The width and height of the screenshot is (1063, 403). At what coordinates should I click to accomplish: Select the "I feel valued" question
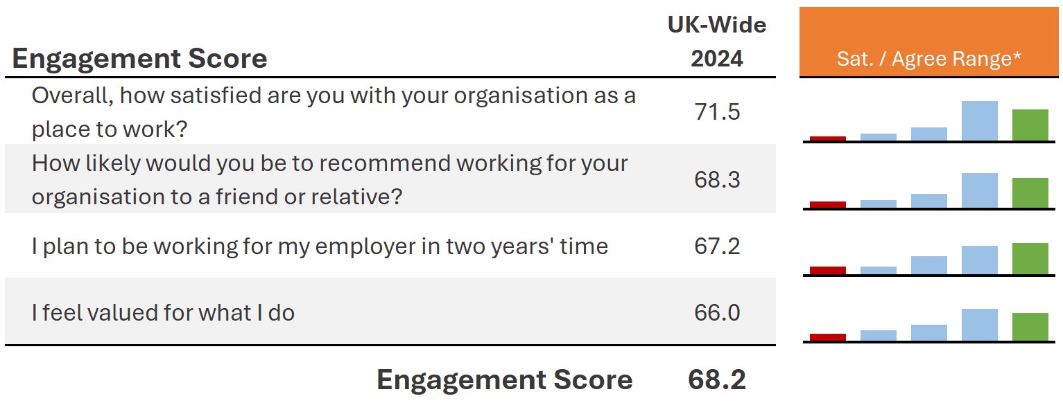pyautogui.click(x=163, y=312)
